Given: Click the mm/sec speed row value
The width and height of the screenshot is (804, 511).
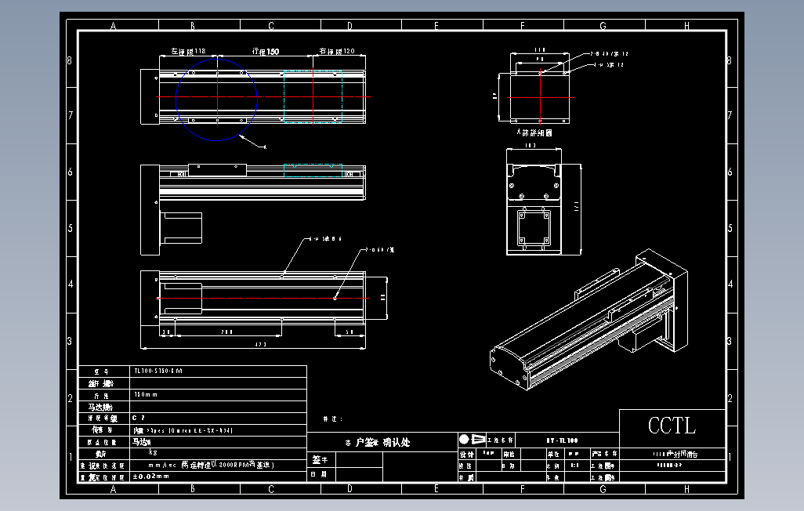Looking at the screenshot, I should click(211, 465).
